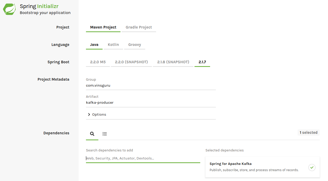Image resolution: width=328 pixels, height=181 pixels.
Task: Select Spring Boot 2.1.8 (SNAPSHOT)
Action: point(173,62)
